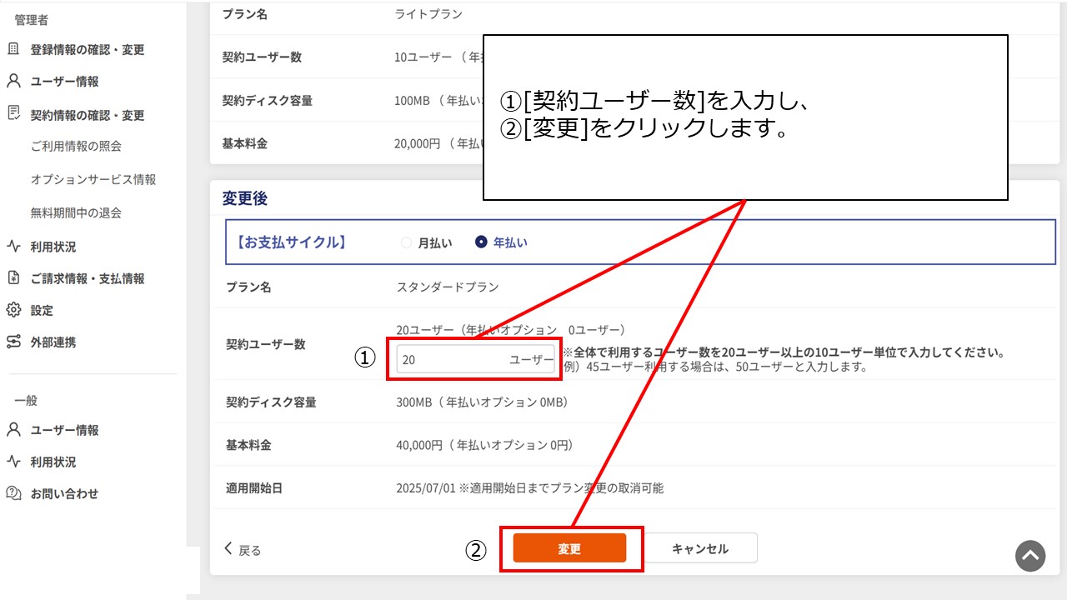Click the 10ユーザー value text
The width and height of the screenshot is (1067, 600).
point(423,57)
